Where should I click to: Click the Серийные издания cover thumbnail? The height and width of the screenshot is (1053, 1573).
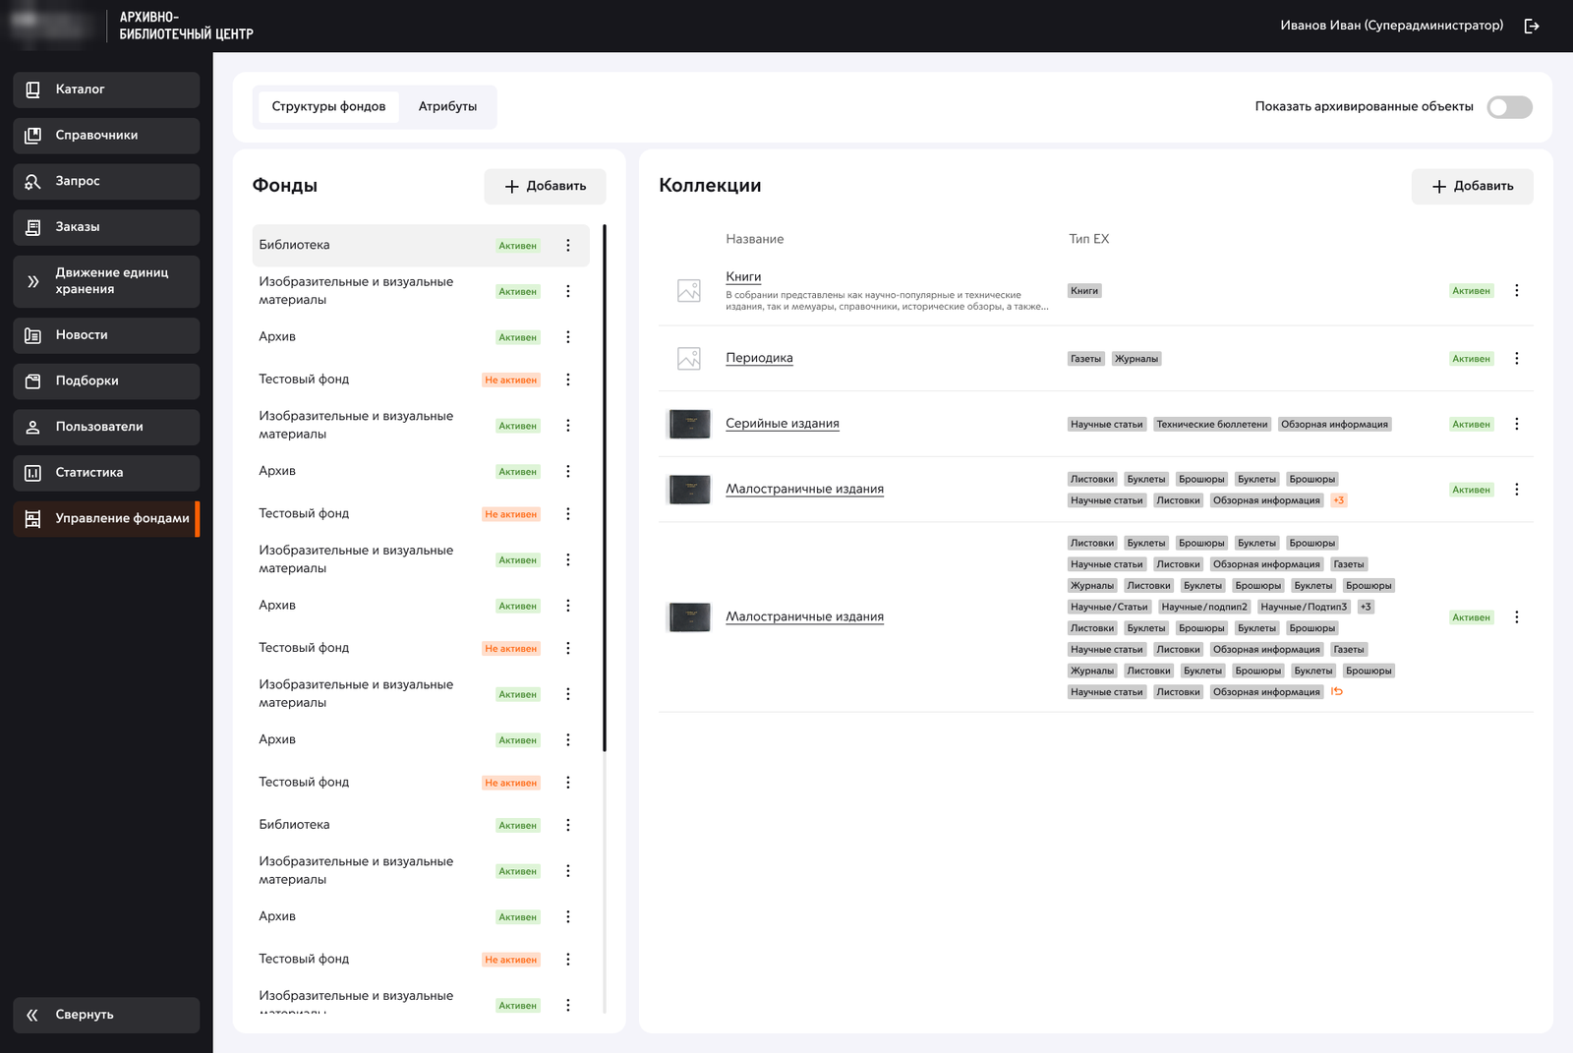[689, 424]
